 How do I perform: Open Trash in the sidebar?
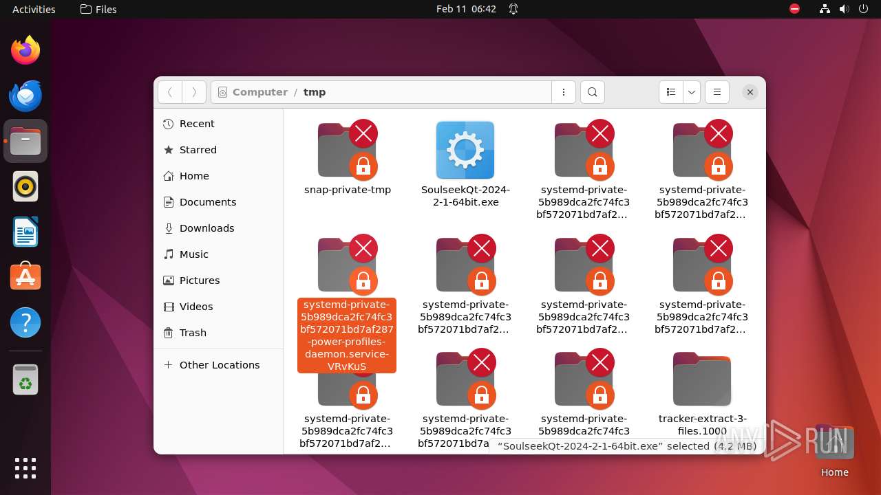click(x=218, y=333)
